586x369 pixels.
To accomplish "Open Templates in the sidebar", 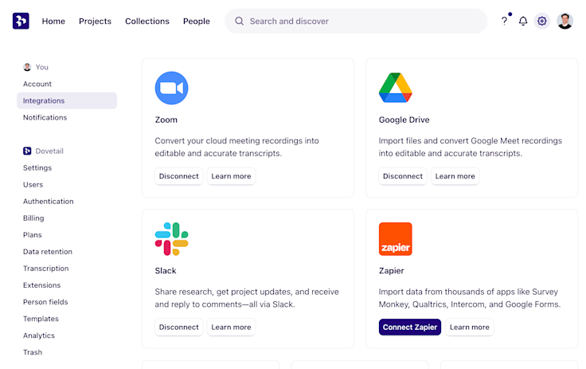I will pyautogui.click(x=41, y=319).
